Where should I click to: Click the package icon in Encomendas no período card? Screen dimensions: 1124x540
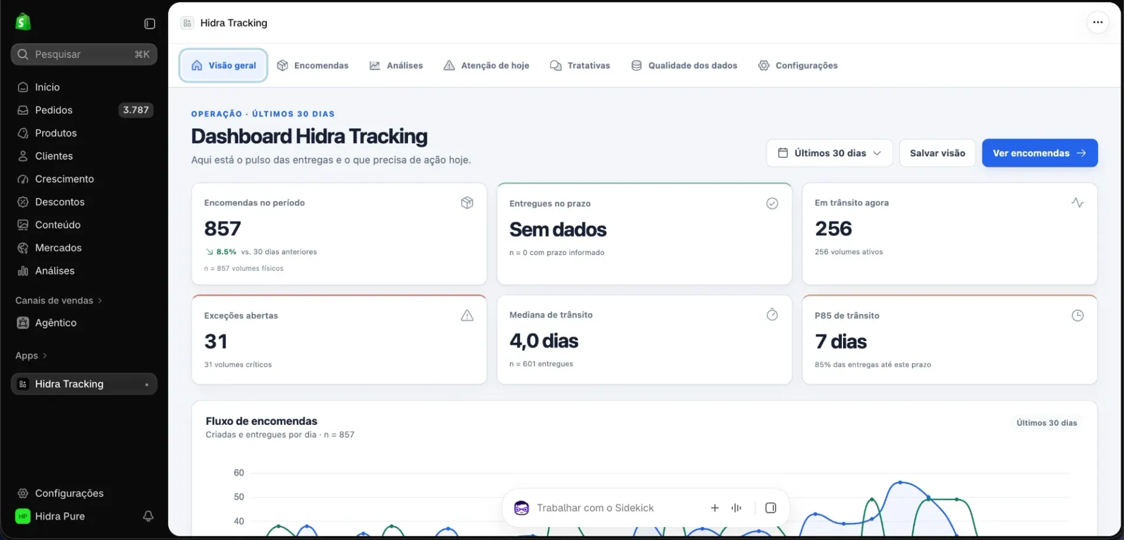(x=467, y=202)
